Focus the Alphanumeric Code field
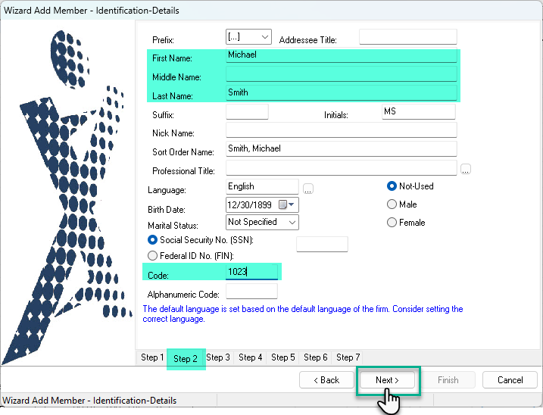The height and width of the screenshot is (415, 543). click(x=251, y=291)
